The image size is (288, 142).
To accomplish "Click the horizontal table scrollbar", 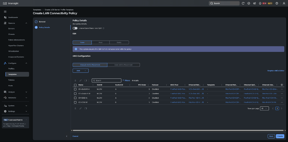I will (x=178, y=130).
